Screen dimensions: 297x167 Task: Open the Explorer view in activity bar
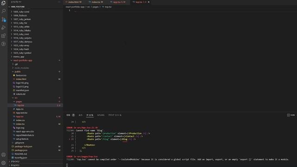coord(3,3)
